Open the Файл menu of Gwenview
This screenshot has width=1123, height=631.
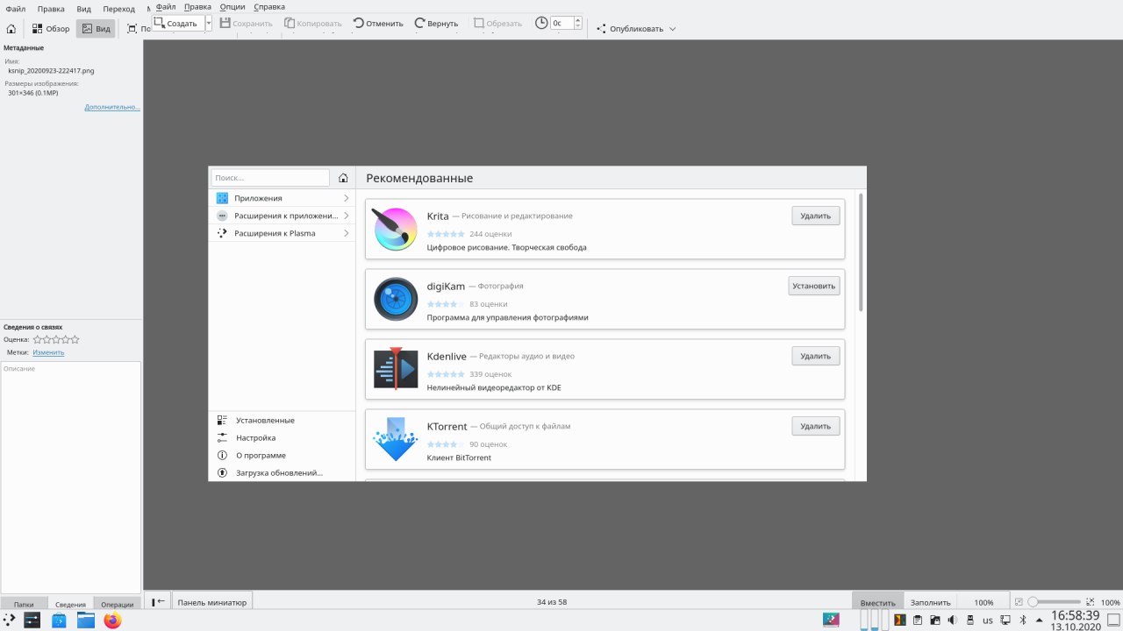point(15,9)
